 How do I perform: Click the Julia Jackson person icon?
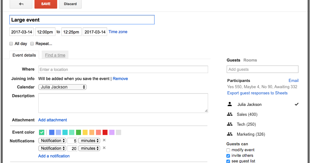coord(229,104)
